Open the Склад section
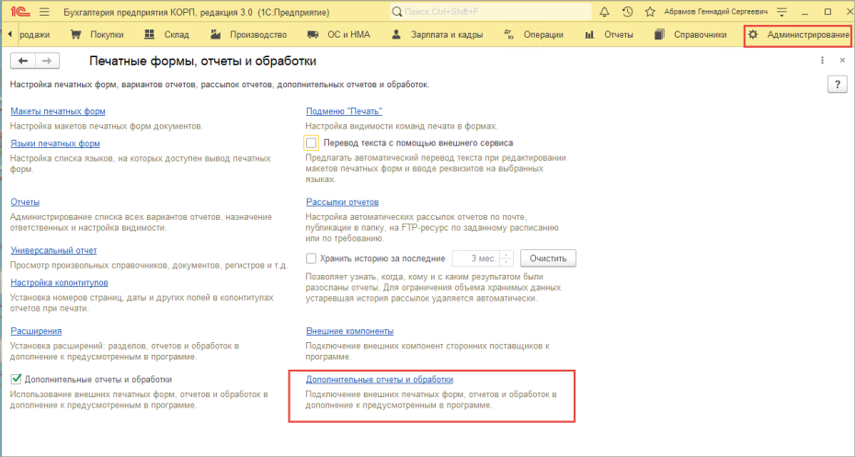 [x=177, y=34]
